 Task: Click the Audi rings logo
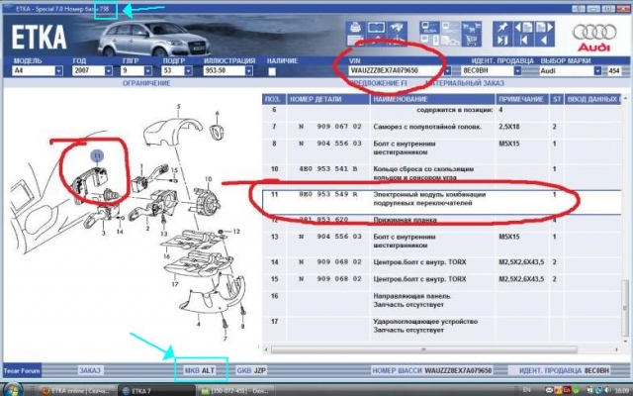(594, 33)
